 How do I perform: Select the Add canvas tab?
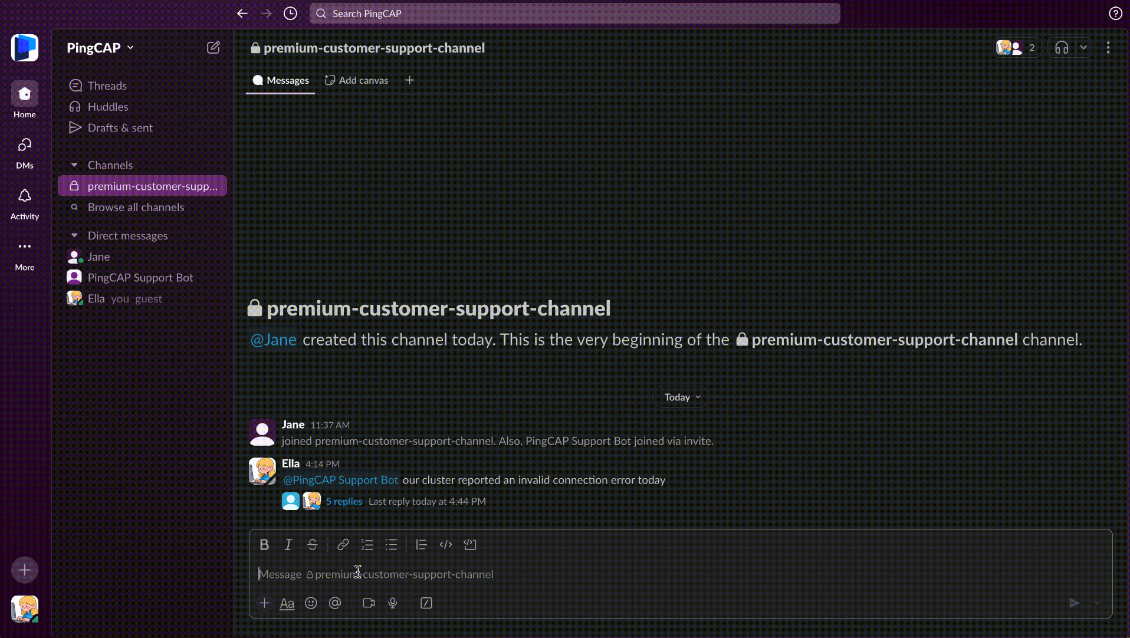pyautogui.click(x=356, y=81)
